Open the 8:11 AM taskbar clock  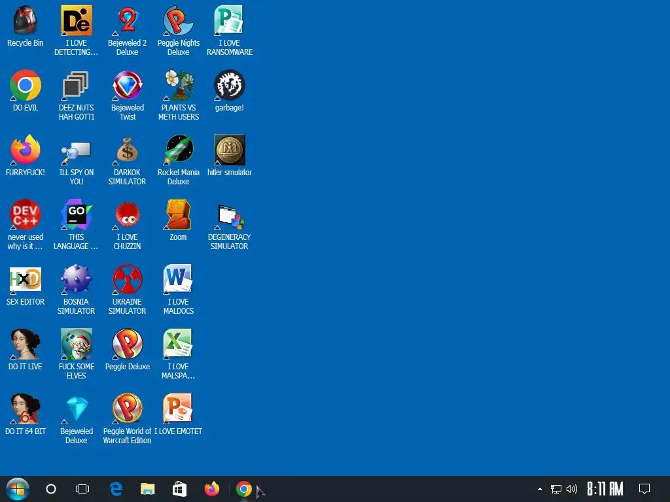click(605, 489)
